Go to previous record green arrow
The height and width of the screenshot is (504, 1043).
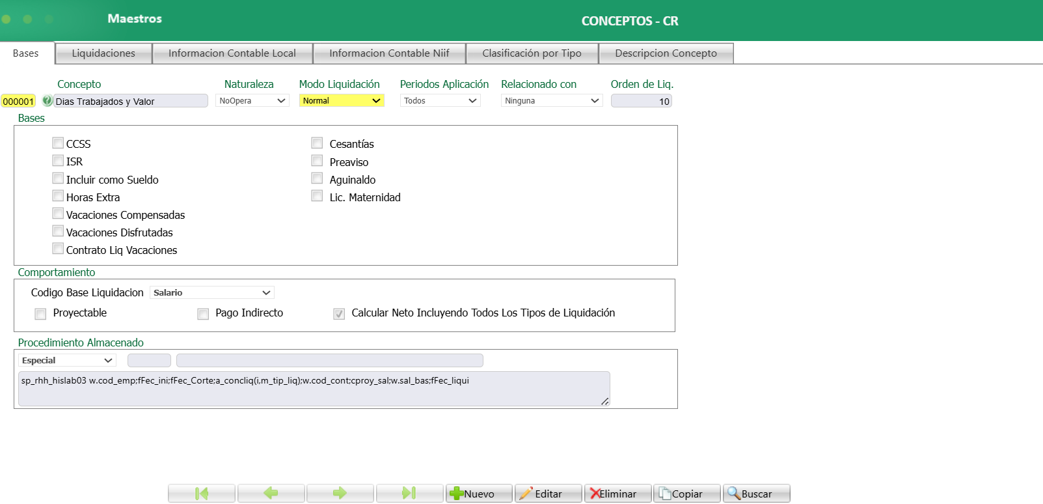pos(271,494)
